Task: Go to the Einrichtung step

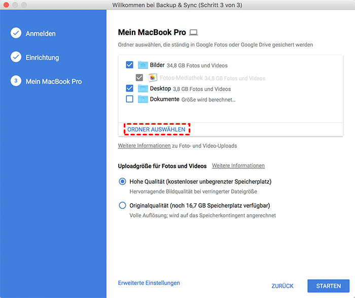Action: coord(42,57)
